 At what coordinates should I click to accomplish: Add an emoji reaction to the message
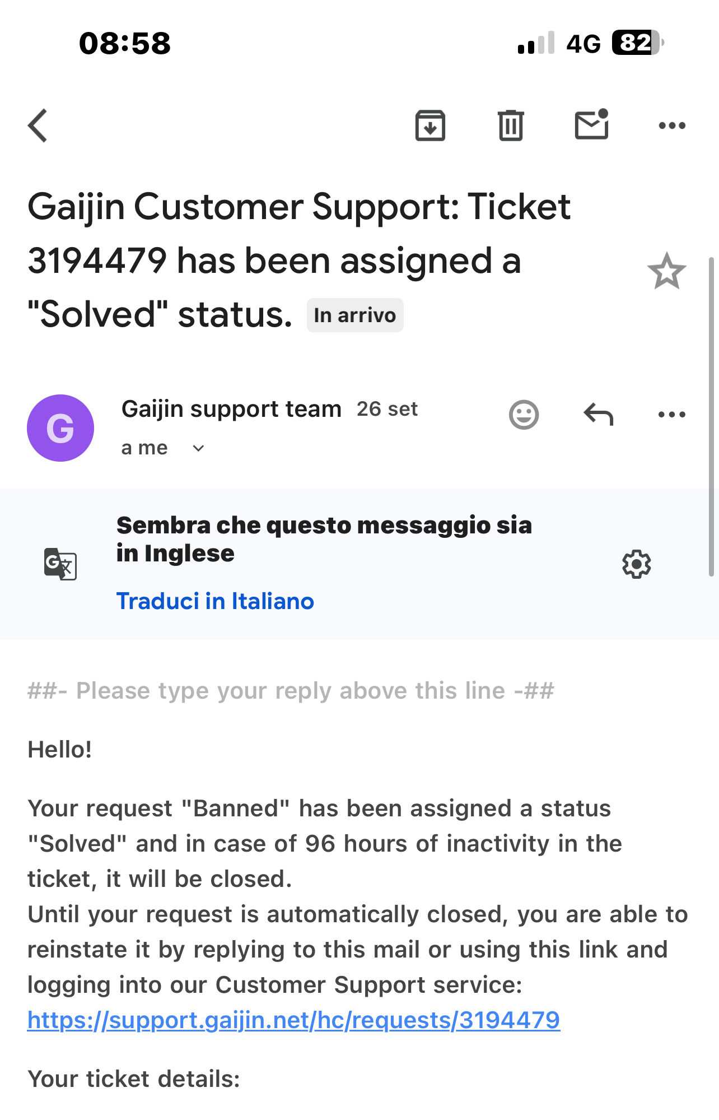pos(524,415)
